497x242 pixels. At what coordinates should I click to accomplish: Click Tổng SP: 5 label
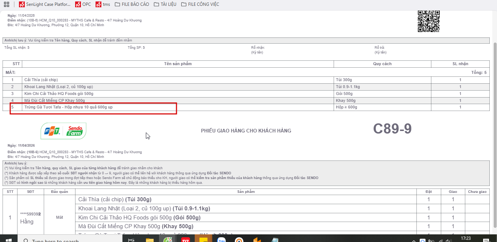click(x=136, y=48)
